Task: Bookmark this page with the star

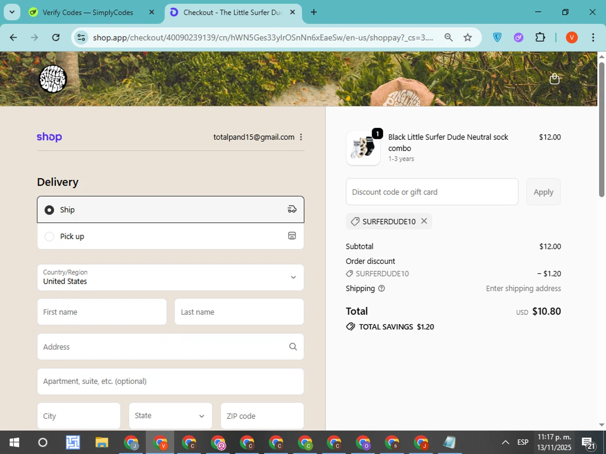Action: pos(468,38)
